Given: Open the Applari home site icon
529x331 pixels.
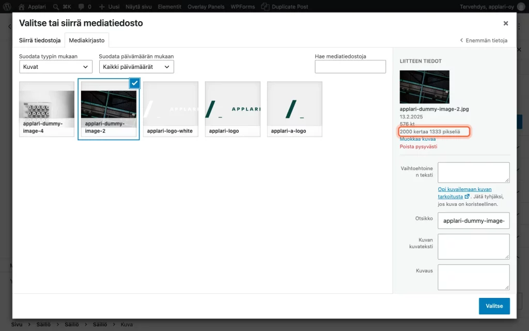Looking at the screenshot, I should pos(22,6).
